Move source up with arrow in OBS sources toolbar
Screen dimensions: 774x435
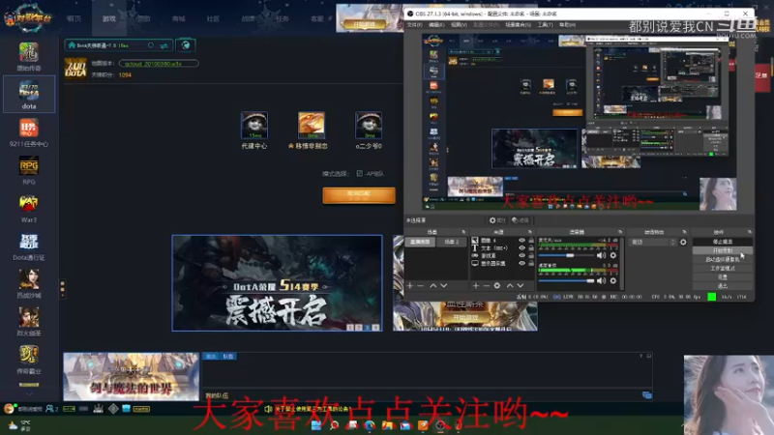tap(510, 285)
